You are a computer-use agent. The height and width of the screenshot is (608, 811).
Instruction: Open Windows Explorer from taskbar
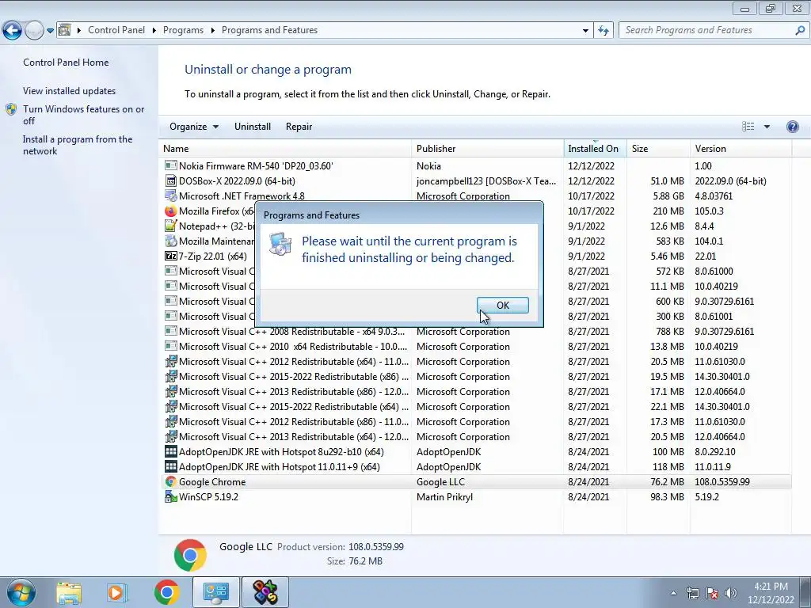69,592
